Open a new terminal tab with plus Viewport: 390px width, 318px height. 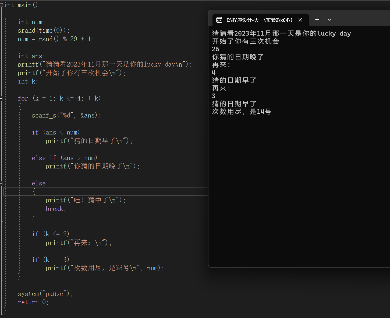[317, 20]
